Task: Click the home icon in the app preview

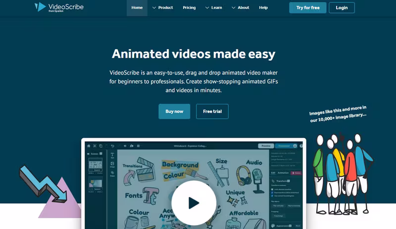Action: pos(89,146)
